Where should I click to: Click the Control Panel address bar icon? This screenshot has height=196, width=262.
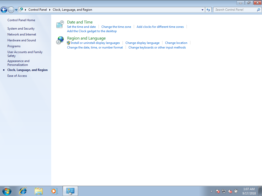pos(21,9)
